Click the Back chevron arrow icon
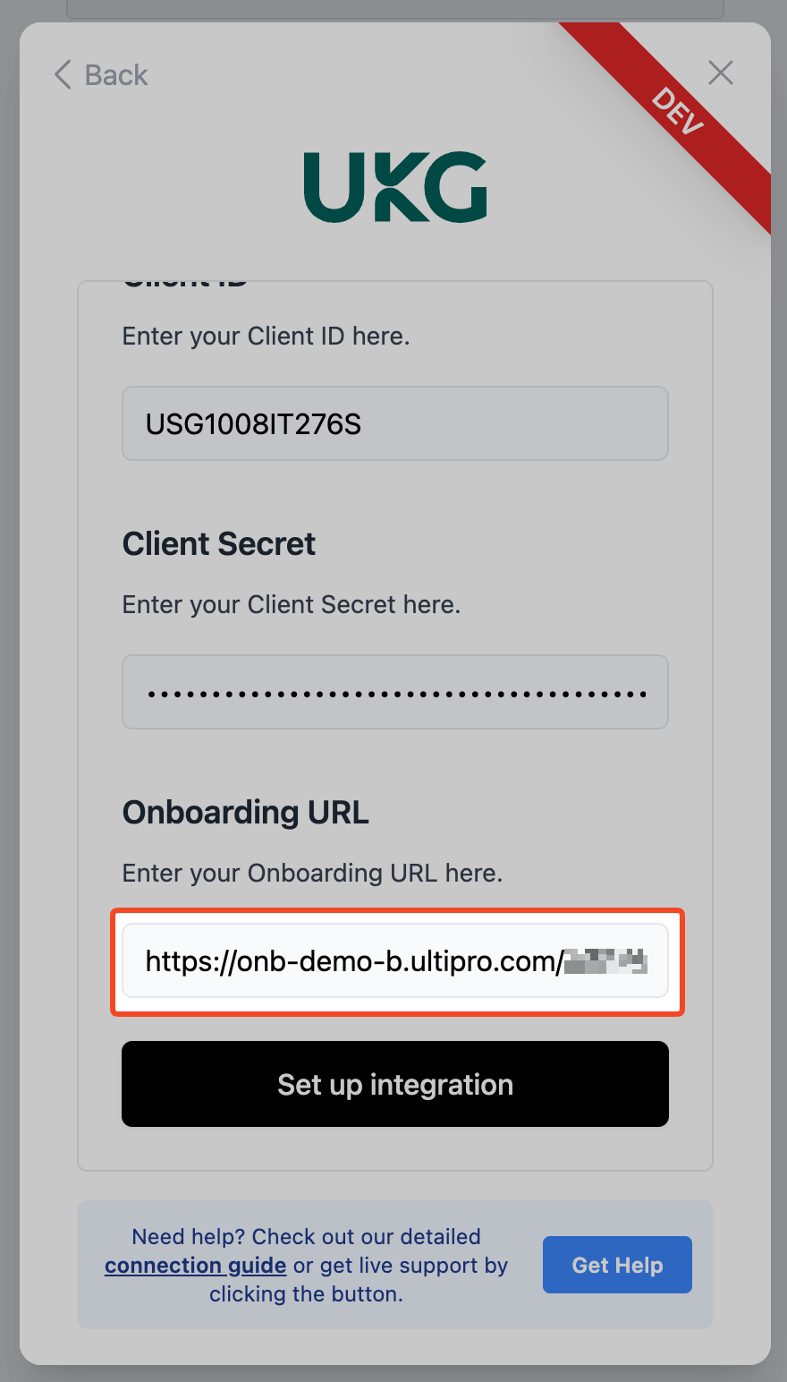 click(x=63, y=74)
